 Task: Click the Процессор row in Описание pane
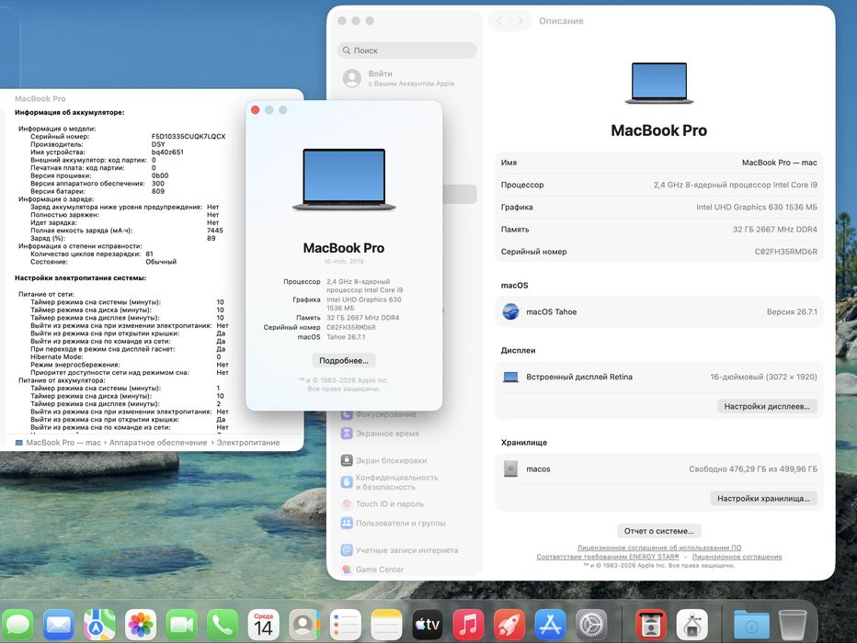tap(659, 185)
